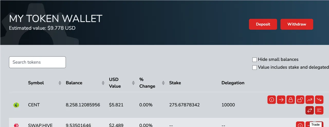The image size is (329, 127).
Task: Click the Stake column header
Action: pyautogui.click(x=175, y=83)
